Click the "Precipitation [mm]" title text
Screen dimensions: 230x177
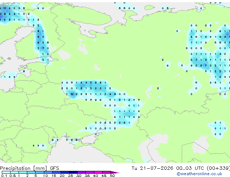click(x=24, y=168)
